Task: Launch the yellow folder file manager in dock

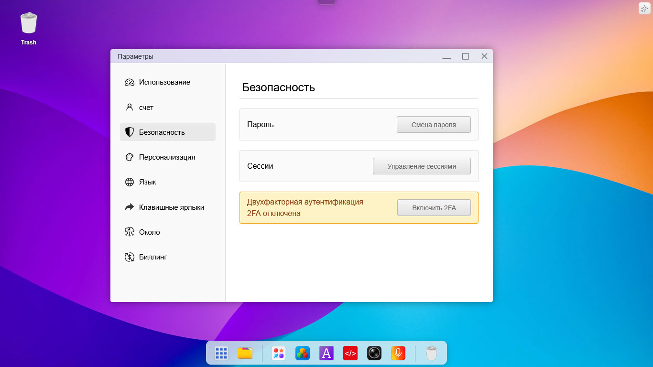Action: point(245,353)
